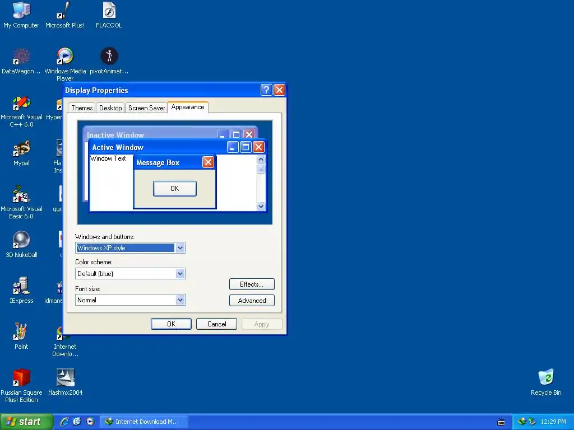Screen dimensions: 574x430
Task: Click OK in preview Message Box
Action: click(175, 189)
